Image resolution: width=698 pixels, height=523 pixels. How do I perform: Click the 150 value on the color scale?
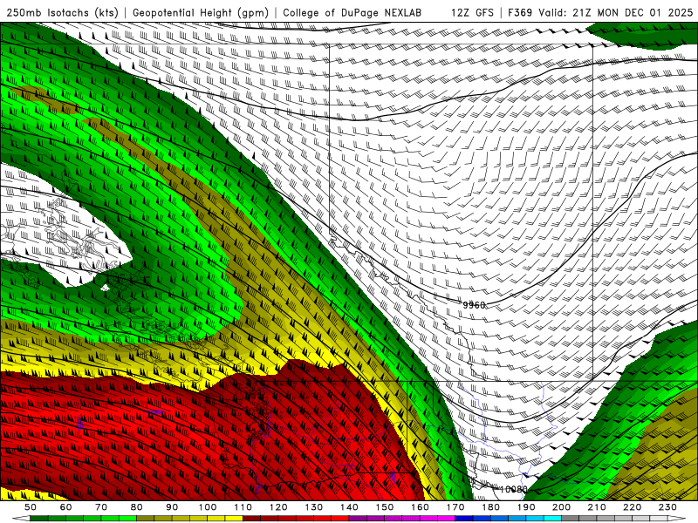click(385, 507)
